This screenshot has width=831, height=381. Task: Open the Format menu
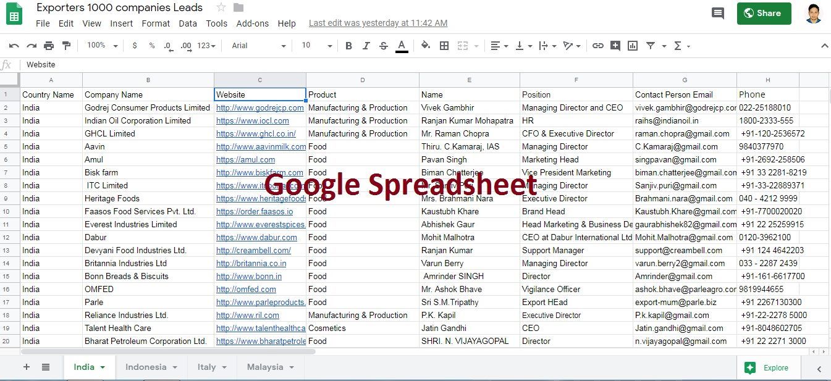tap(156, 23)
